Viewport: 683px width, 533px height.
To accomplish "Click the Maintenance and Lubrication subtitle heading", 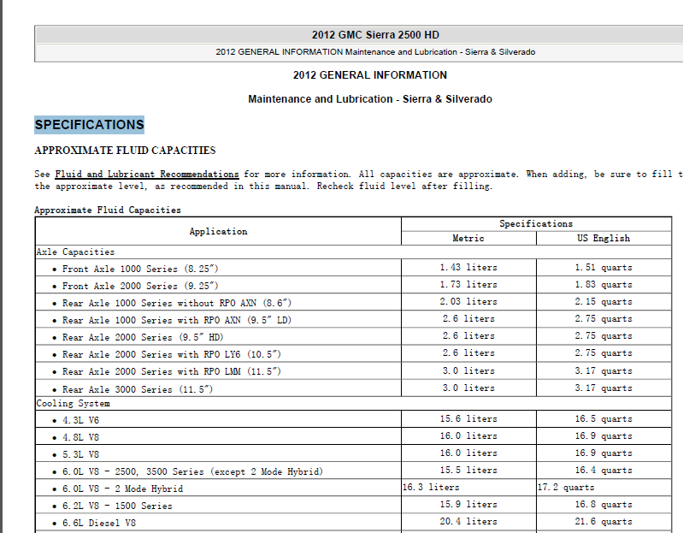I will coord(370,99).
